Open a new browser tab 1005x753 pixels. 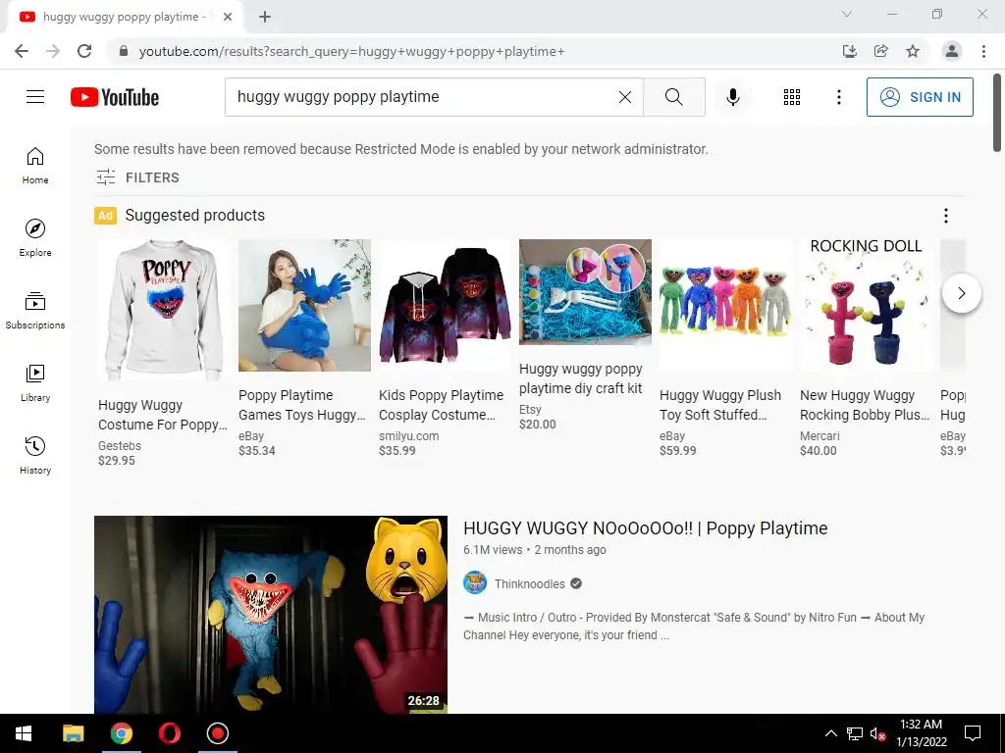pyautogui.click(x=265, y=18)
